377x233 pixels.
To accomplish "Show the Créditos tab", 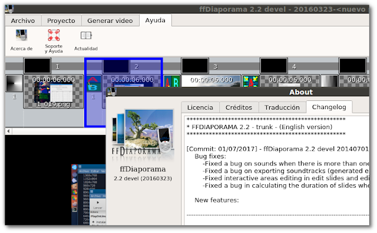I will [x=239, y=107].
